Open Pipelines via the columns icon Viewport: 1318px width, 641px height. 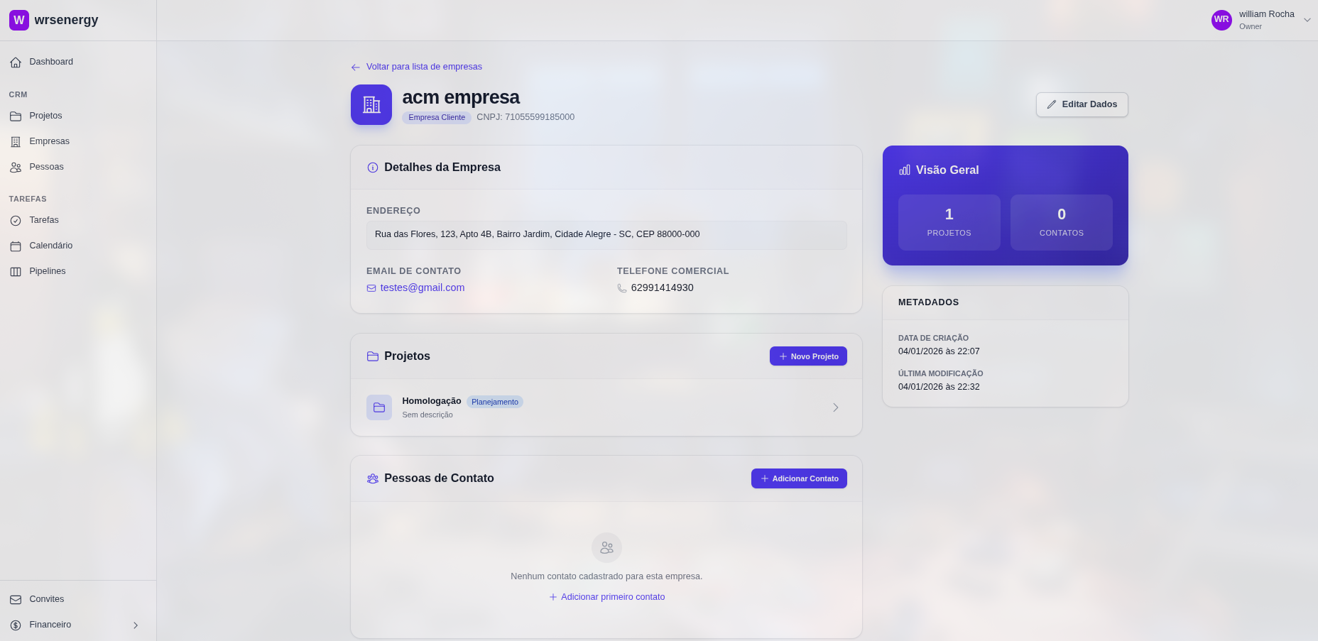pyautogui.click(x=16, y=271)
